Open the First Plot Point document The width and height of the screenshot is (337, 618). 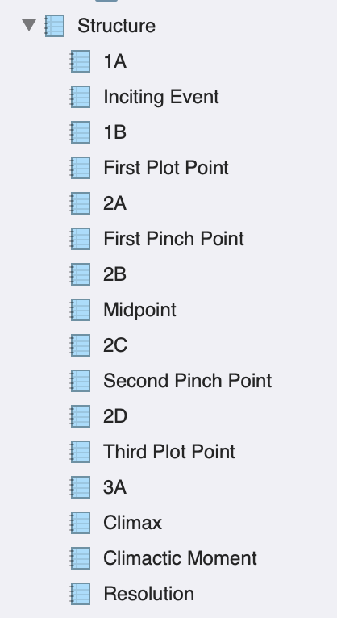tap(166, 168)
